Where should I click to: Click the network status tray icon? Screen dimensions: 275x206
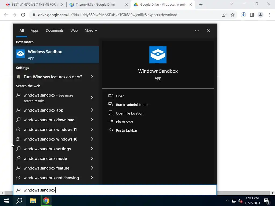234,201
